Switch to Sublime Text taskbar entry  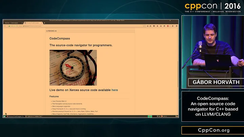click(x=34, y=116)
